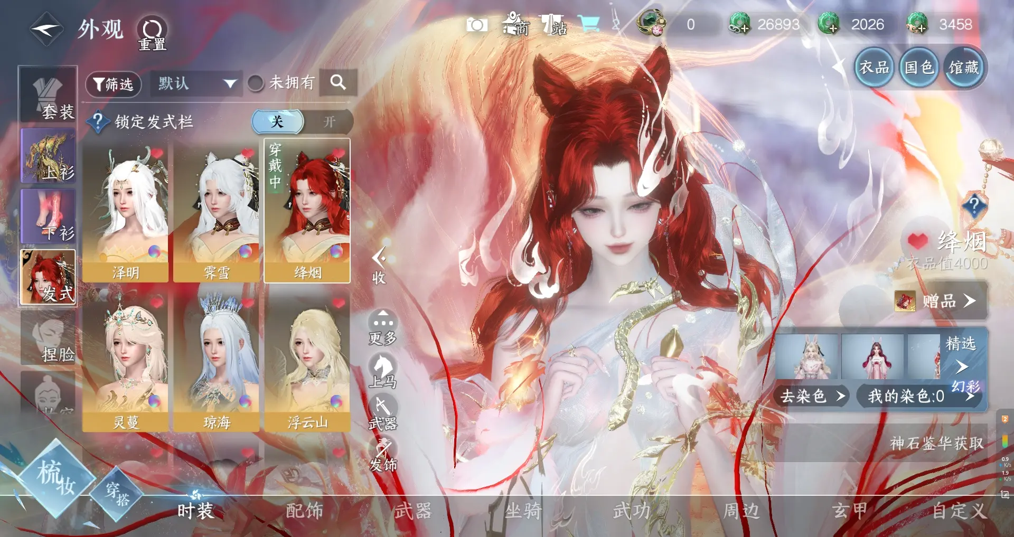Add currency next to 26893

click(x=739, y=24)
